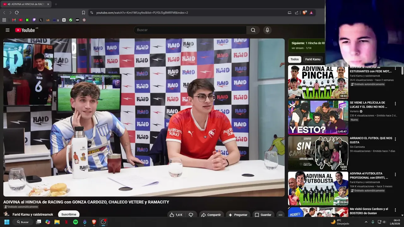This screenshot has width=404, height=227.
Task: Close the ADIVINA al HINCHA browser tab
Action: click(48, 4)
